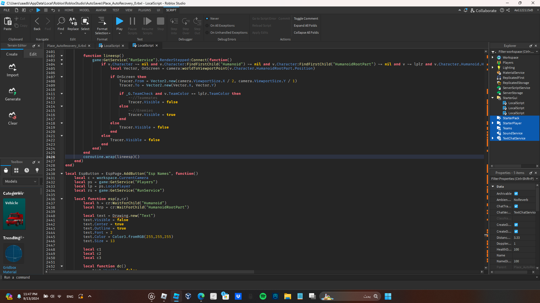The height and width of the screenshot is (303, 540).
Task: Click Collapse All Folds action
Action: (306, 33)
